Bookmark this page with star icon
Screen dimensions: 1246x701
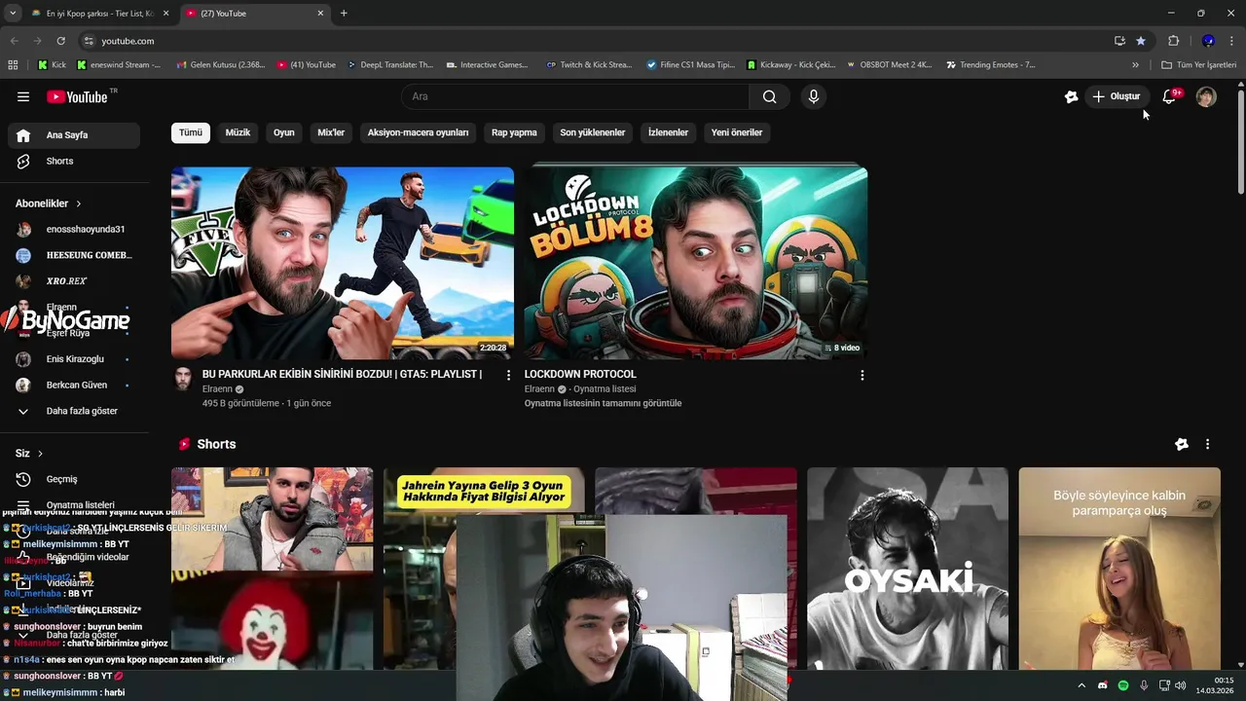[x=1141, y=41]
